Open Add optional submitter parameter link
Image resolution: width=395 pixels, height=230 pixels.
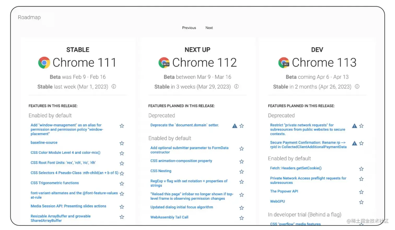189,150
